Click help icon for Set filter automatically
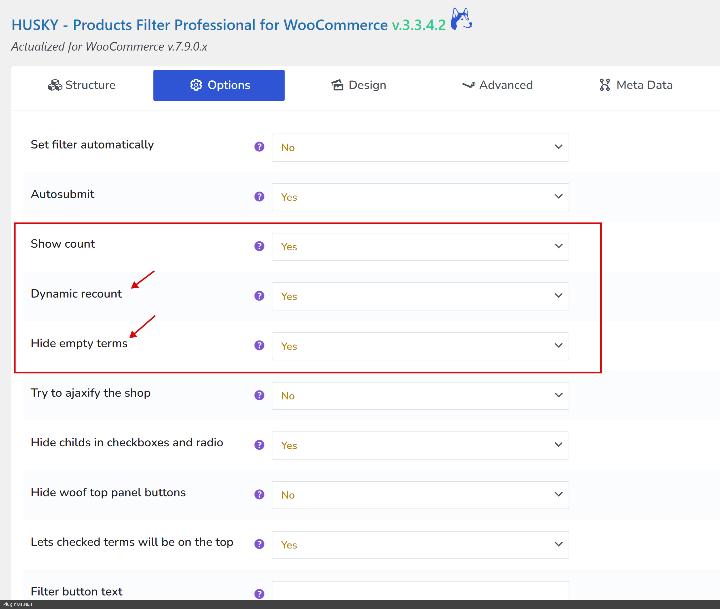 click(259, 147)
